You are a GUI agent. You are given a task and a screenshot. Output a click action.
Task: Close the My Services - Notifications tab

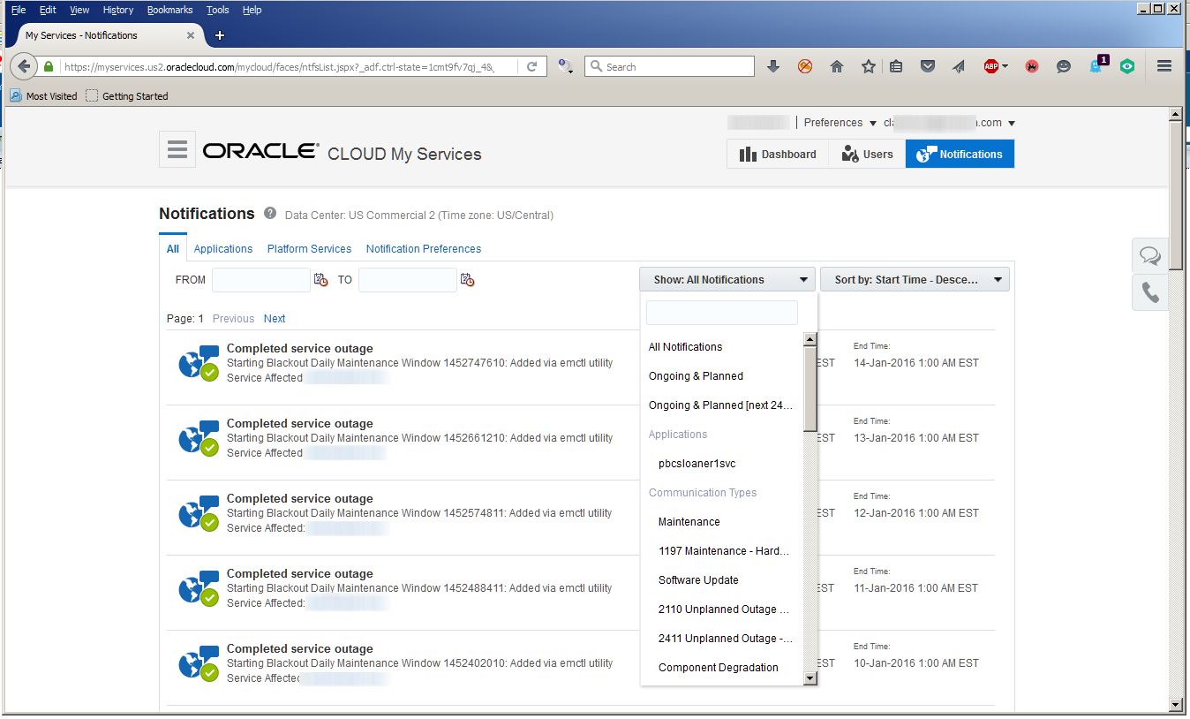coord(191,35)
